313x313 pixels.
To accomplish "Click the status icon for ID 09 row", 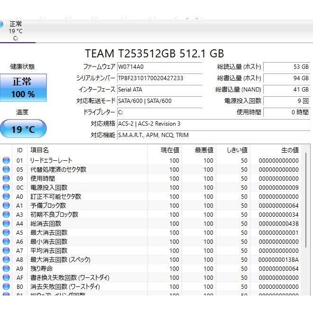I will [x=6, y=178].
